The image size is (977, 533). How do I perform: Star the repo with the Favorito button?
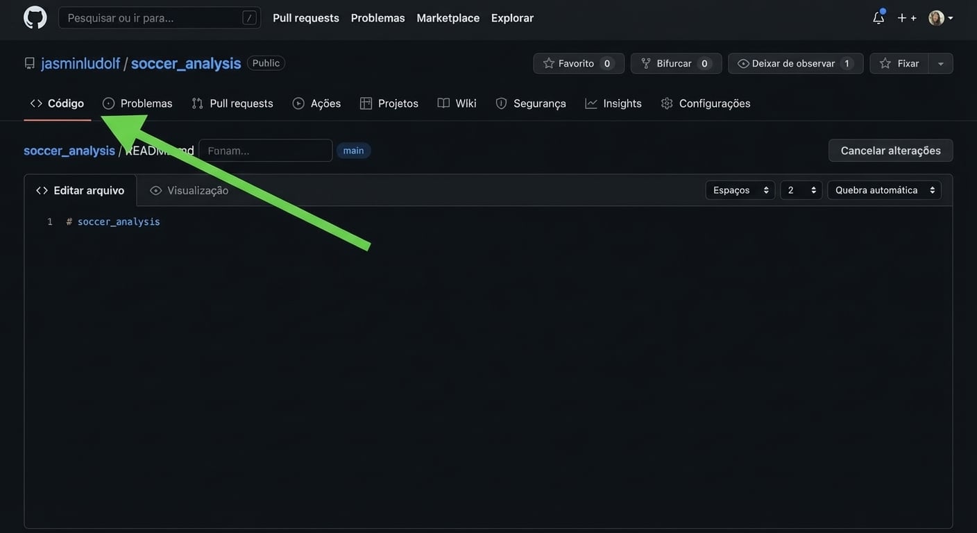pyautogui.click(x=579, y=63)
